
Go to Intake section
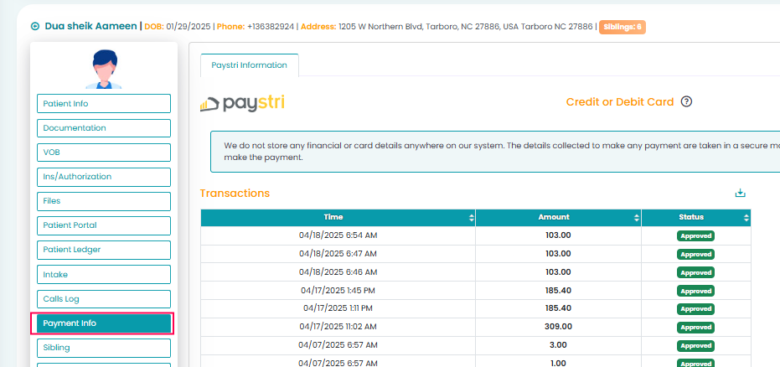(x=104, y=275)
